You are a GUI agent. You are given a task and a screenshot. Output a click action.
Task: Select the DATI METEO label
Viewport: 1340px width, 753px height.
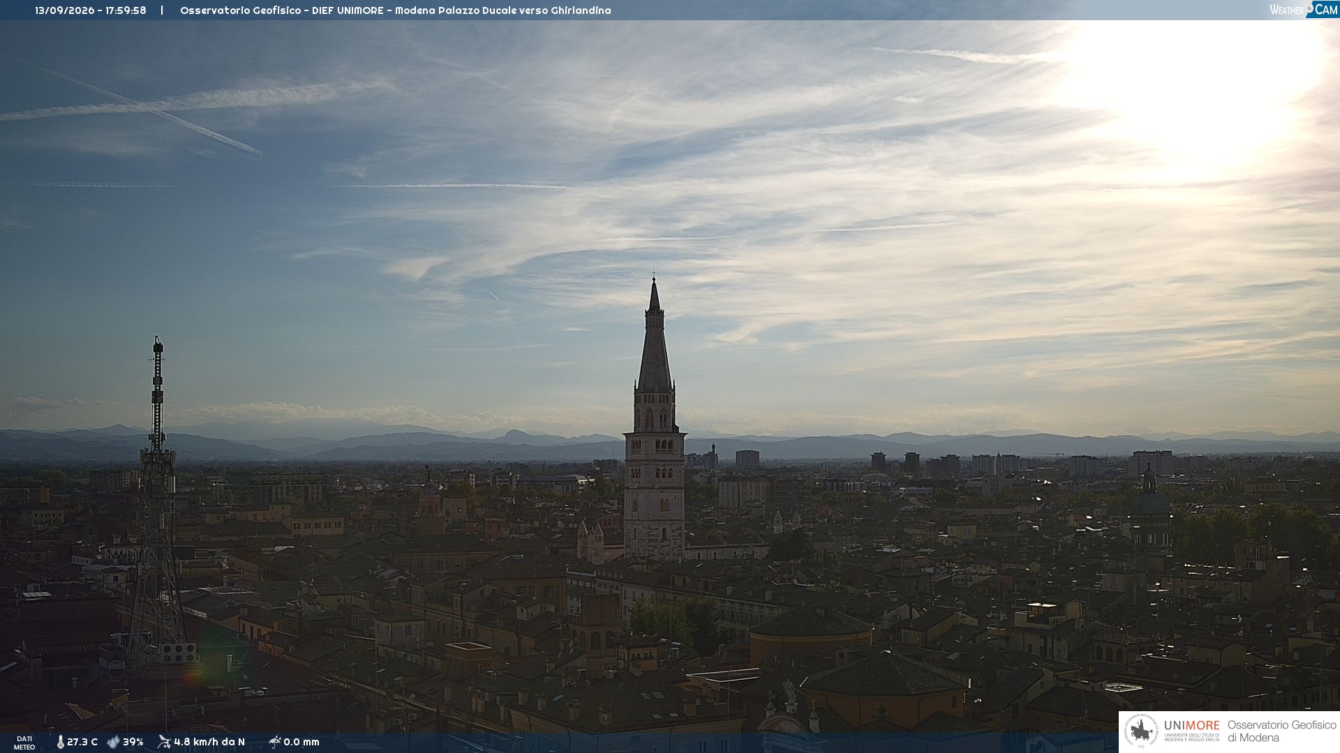point(24,743)
